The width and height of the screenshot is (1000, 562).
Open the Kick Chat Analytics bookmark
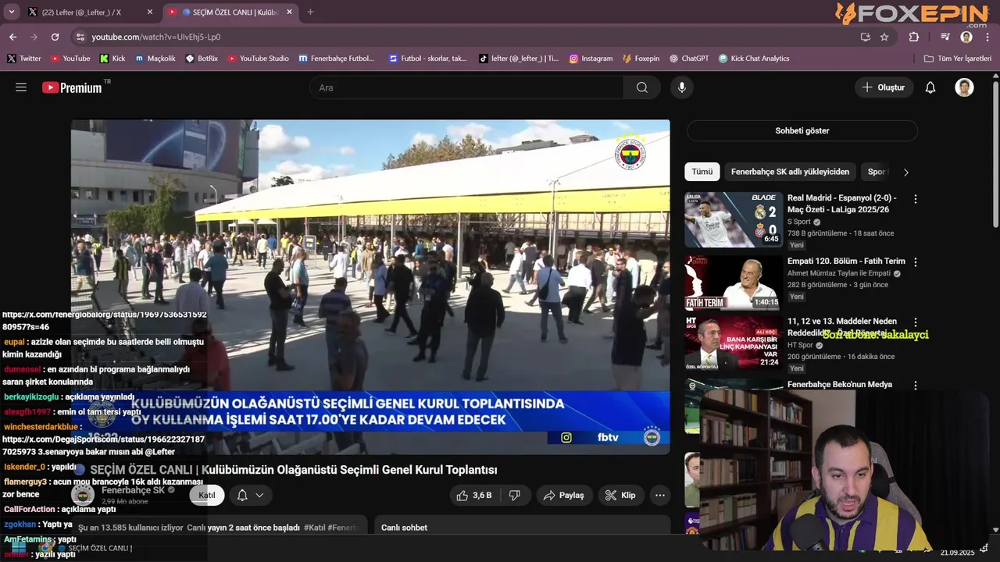(x=754, y=59)
